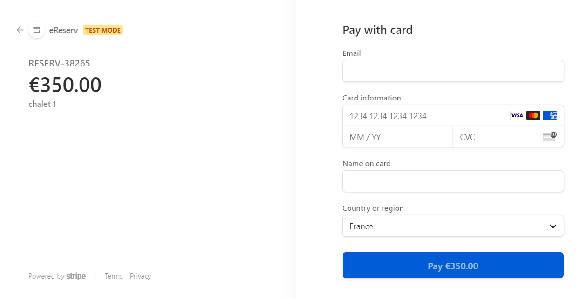Change country from France to another option

point(453,226)
